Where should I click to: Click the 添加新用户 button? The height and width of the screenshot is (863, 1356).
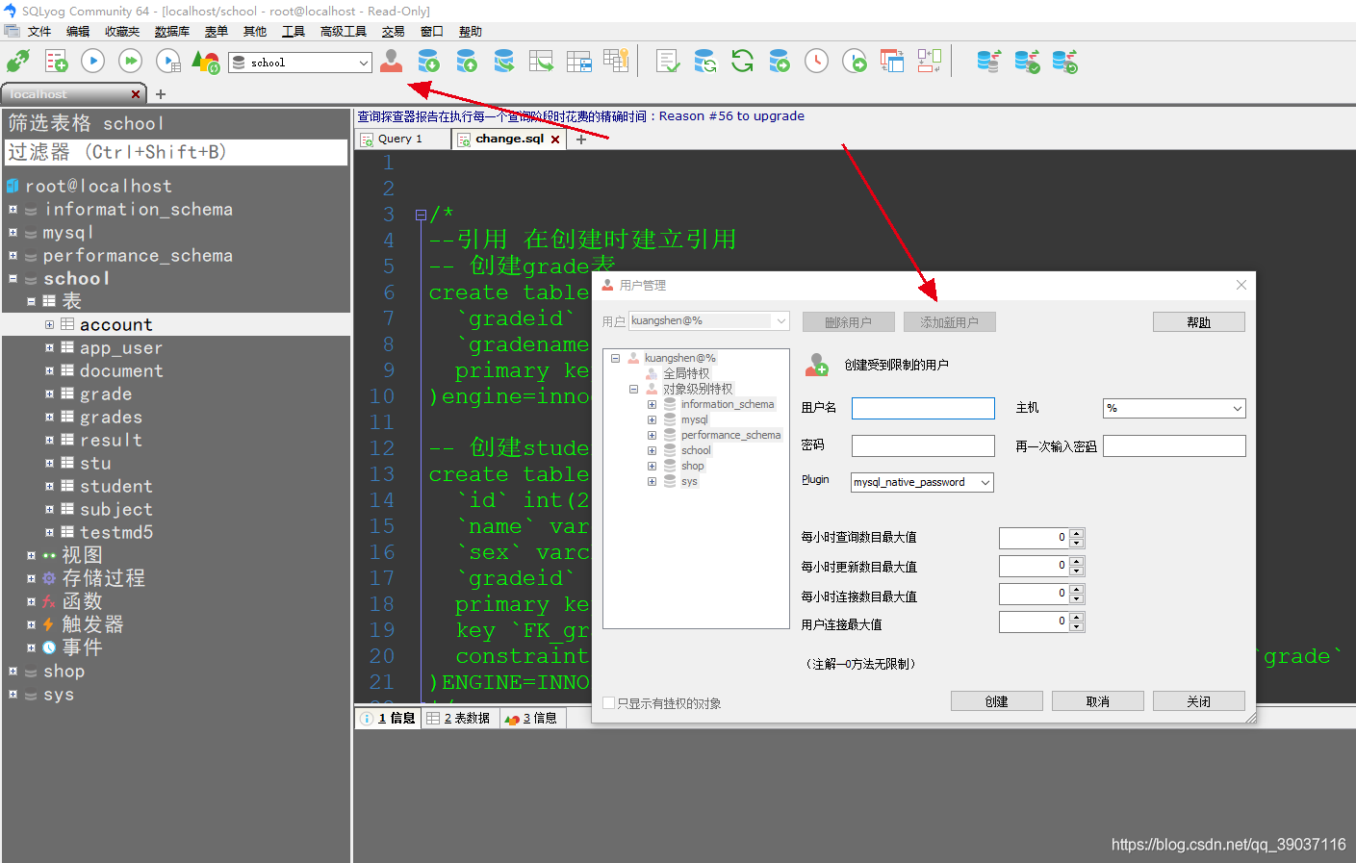(950, 322)
